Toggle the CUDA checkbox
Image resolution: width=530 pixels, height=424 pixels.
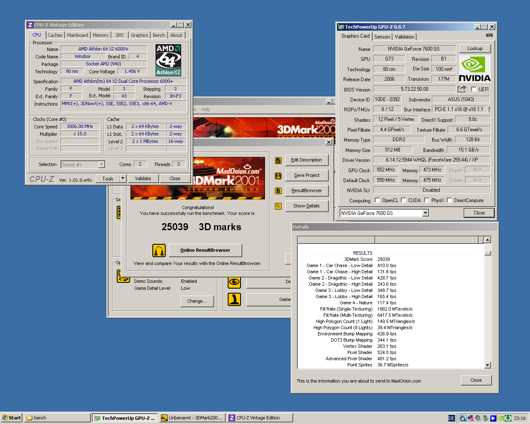[403, 200]
